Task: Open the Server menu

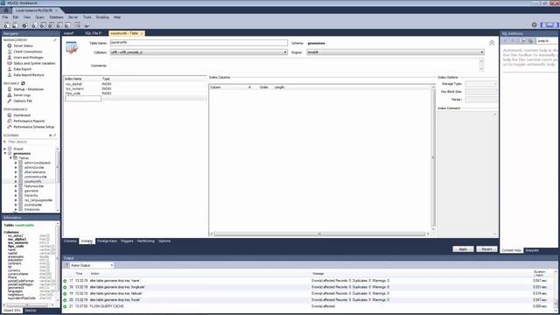Action: (73, 17)
